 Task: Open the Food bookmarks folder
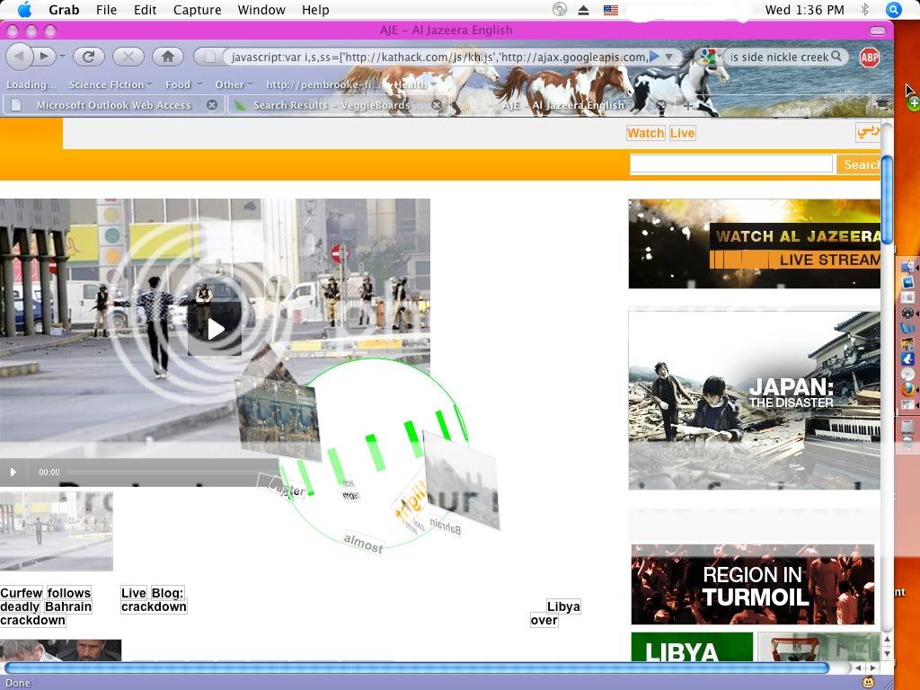click(183, 84)
